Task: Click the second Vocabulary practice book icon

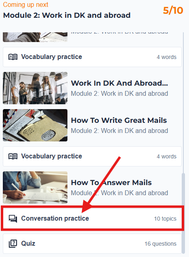Action: coord(13,156)
